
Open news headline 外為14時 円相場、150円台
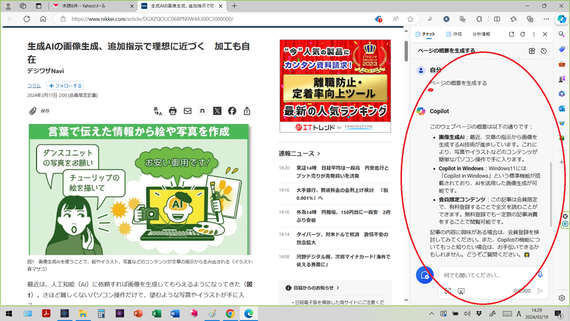tap(343, 216)
